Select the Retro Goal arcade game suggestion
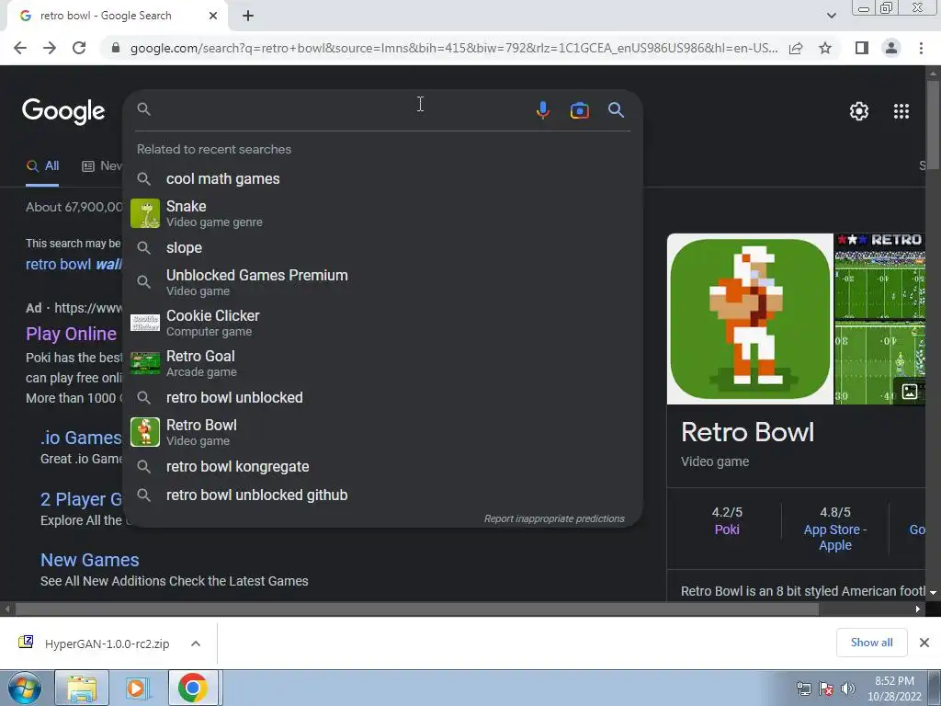 (x=382, y=363)
